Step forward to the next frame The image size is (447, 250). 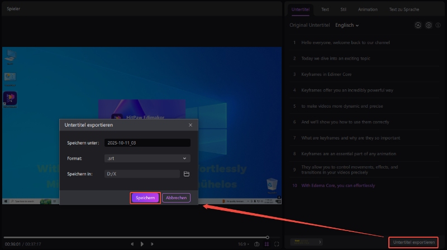(x=152, y=244)
